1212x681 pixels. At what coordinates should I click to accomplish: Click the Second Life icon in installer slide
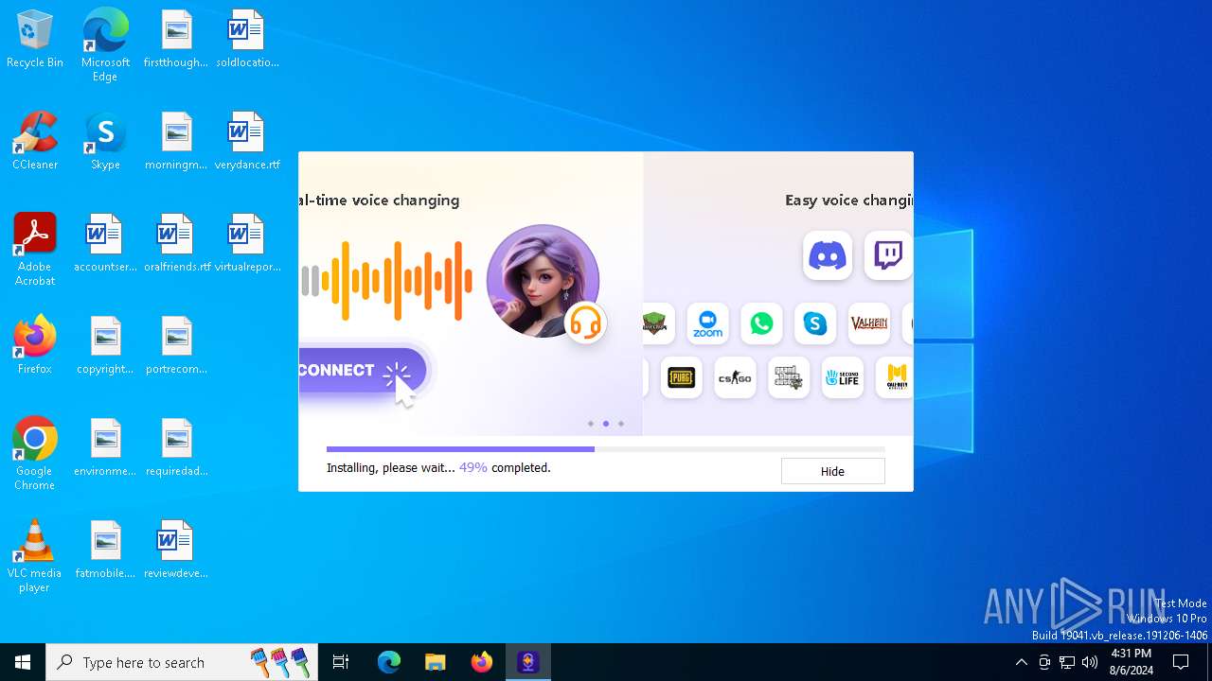tap(843, 377)
